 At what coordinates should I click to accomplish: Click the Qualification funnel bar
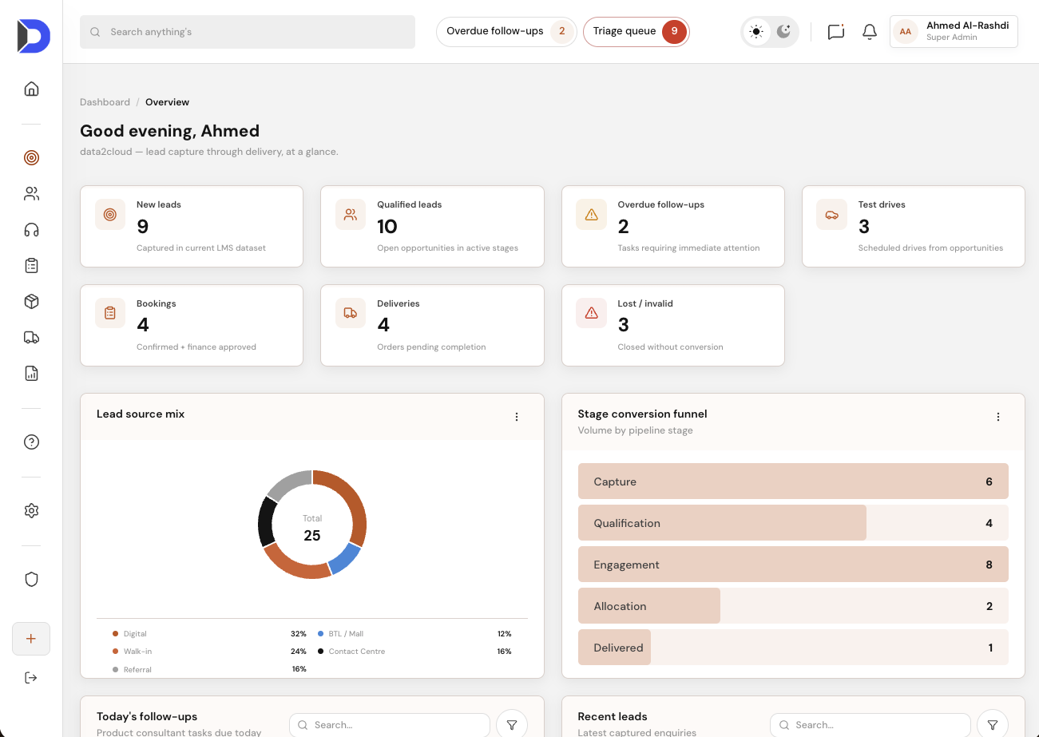(793, 523)
